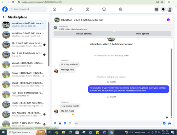Open the Charol 4 BED 2 BATH chat
Viewport: 177px width, 135px height.
tap(24, 84)
